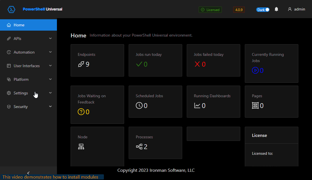Open the Platform sidebar item
Viewport: 312px width, 180px height.
tap(28, 79)
